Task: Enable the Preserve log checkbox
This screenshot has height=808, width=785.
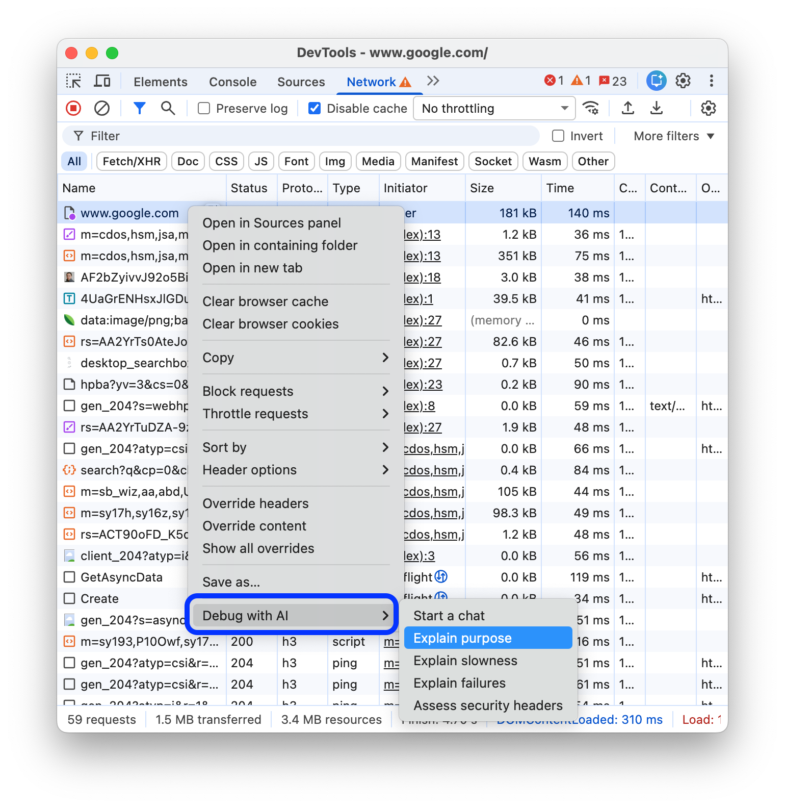Action: click(204, 109)
